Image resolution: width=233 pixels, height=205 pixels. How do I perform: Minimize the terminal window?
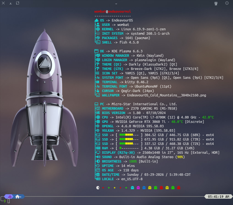[x=10, y=3]
